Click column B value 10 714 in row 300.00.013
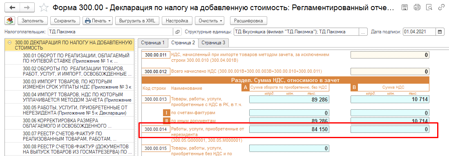Viewport: 449px width, 156px height. tap(390, 100)
